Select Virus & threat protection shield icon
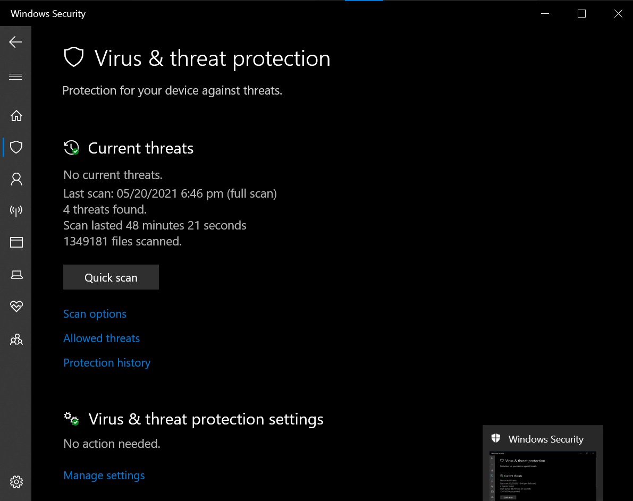 tap(16, 147)
